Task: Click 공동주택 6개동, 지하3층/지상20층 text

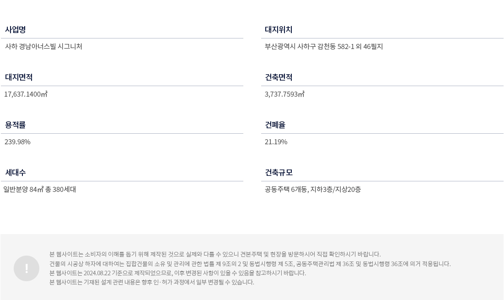Action: pyautogui.click(x=313, y=189)
